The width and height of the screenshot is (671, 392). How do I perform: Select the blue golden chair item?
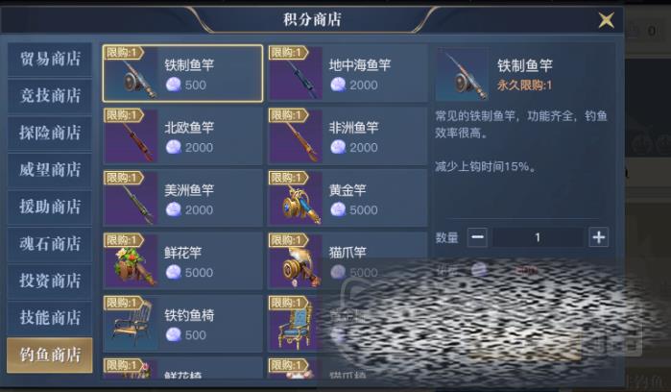tap(296, 324)
